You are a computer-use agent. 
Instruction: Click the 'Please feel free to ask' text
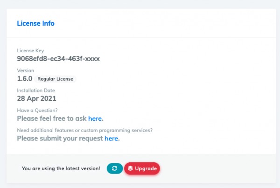coord(52,118)
